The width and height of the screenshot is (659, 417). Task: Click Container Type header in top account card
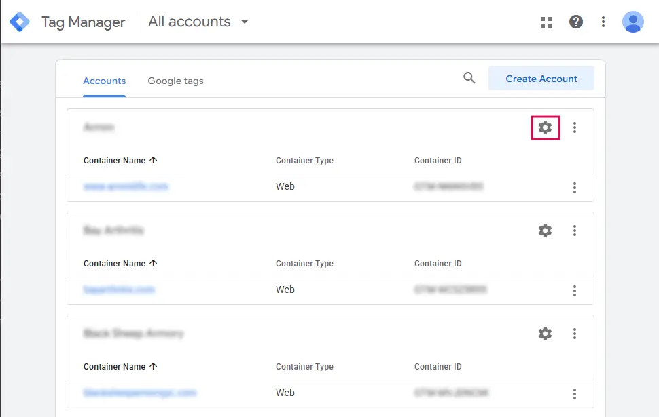tap(304, 160)
